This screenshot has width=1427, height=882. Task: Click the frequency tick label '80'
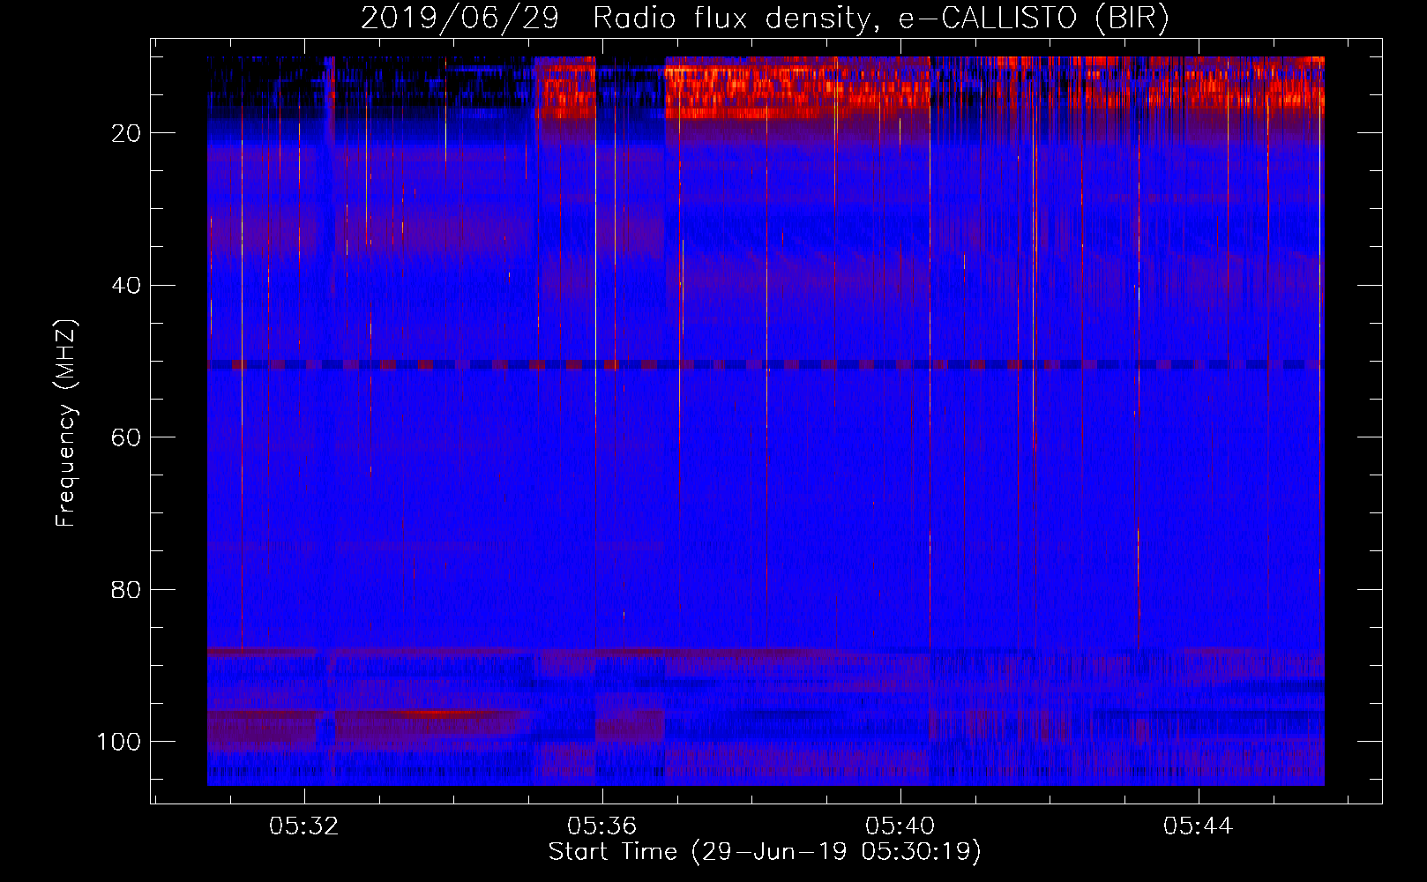tap(126, 589)
